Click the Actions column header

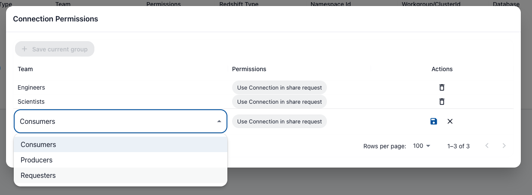[442, 69]
